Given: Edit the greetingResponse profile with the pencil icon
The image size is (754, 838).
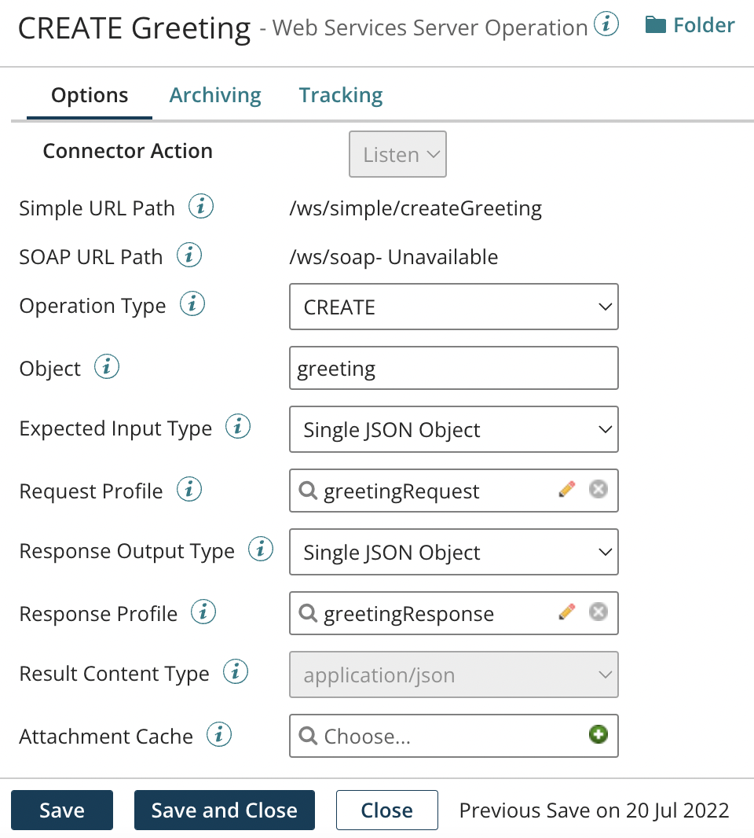Looking at the screenshot, I should (x=565, y=612).
